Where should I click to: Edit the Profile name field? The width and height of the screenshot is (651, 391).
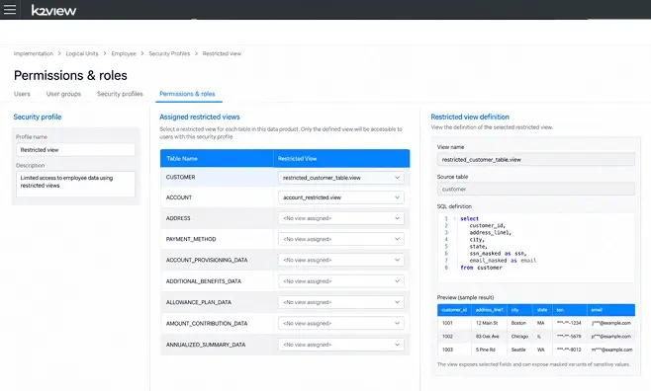(x=75, y=150)
